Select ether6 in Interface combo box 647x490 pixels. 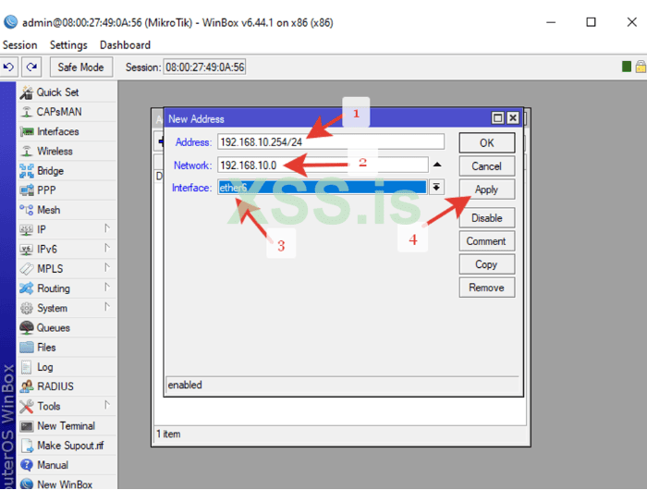323,188
